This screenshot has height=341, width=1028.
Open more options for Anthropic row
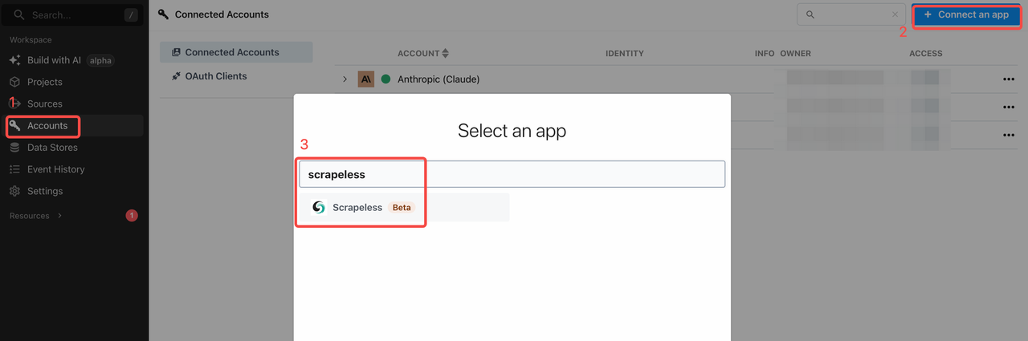coord(1009,79)
